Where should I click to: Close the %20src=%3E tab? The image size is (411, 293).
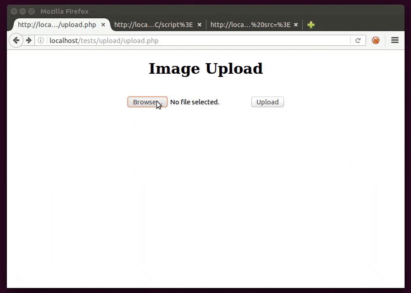(296, 25)
